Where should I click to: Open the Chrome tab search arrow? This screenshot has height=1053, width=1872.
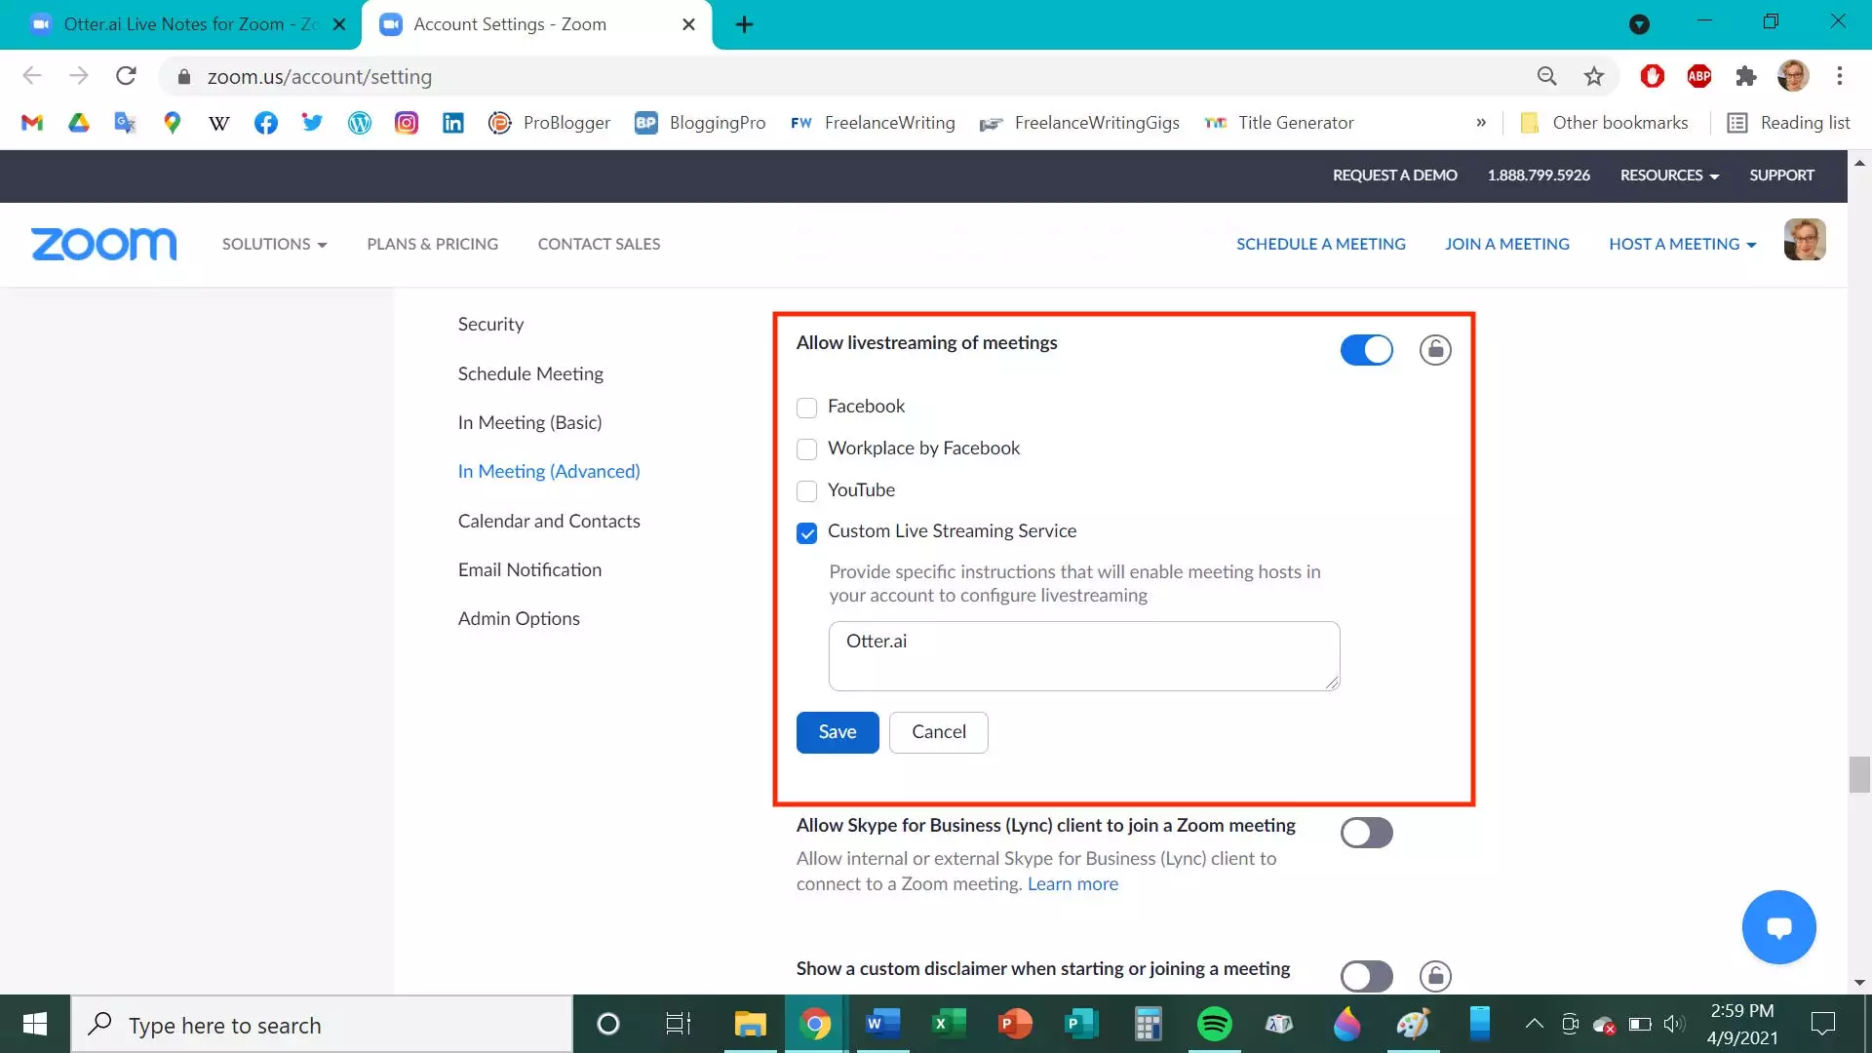tap(1639, 24)
